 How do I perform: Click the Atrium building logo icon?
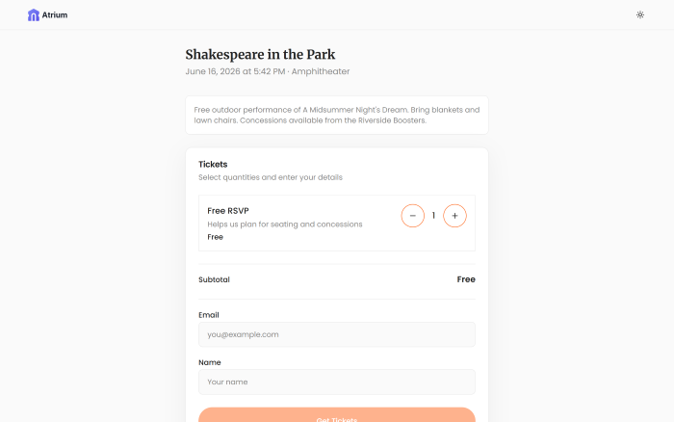pyautogui.click(x=34, y=15)
